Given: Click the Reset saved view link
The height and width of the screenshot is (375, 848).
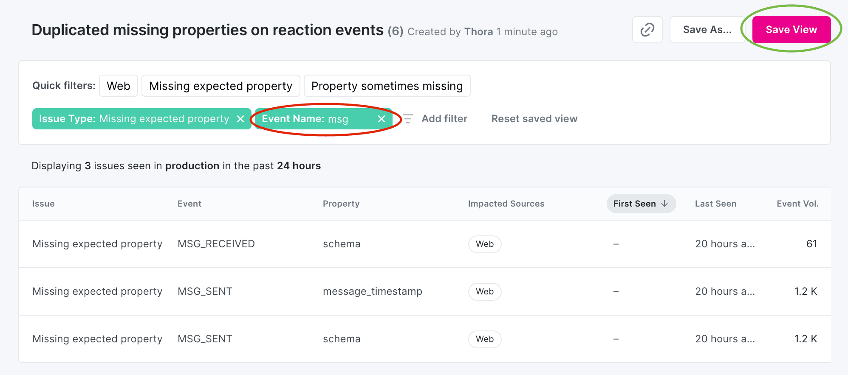Looking at the screenshot, I should tap(534, 119).
